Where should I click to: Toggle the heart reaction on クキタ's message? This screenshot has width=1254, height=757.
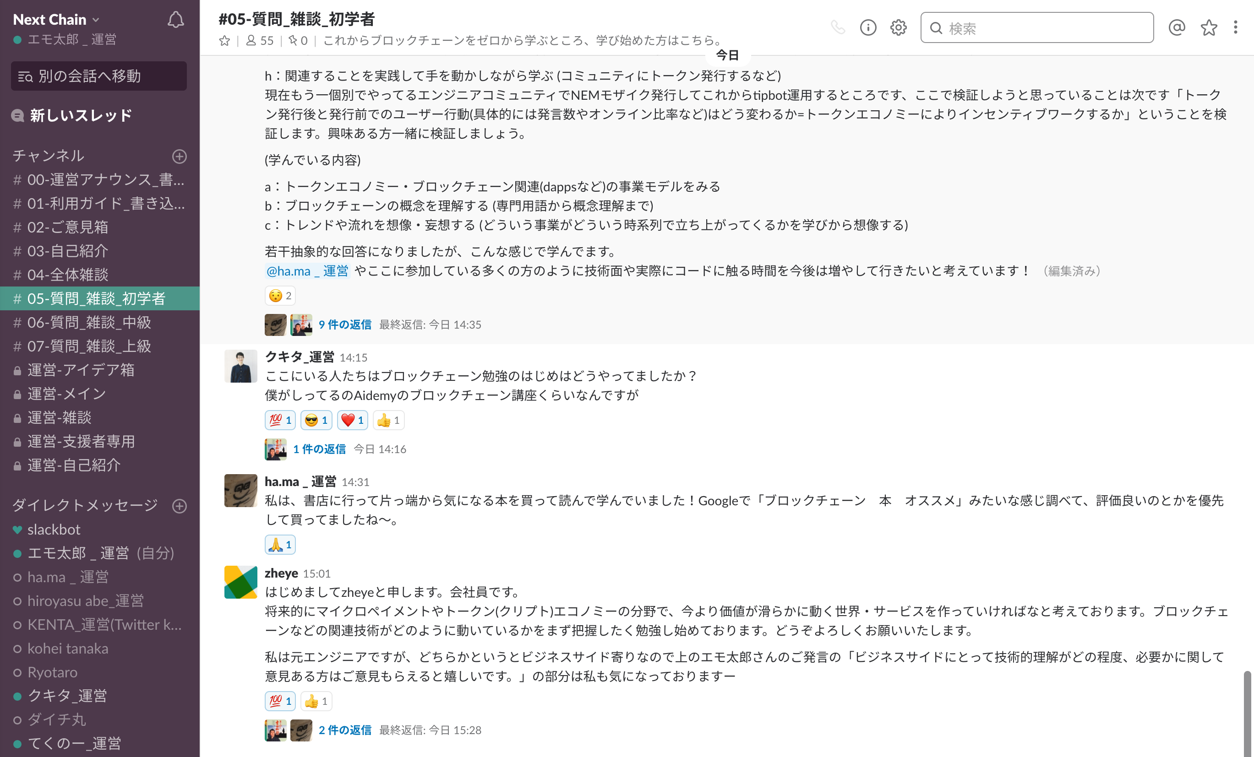coord(352,420)
